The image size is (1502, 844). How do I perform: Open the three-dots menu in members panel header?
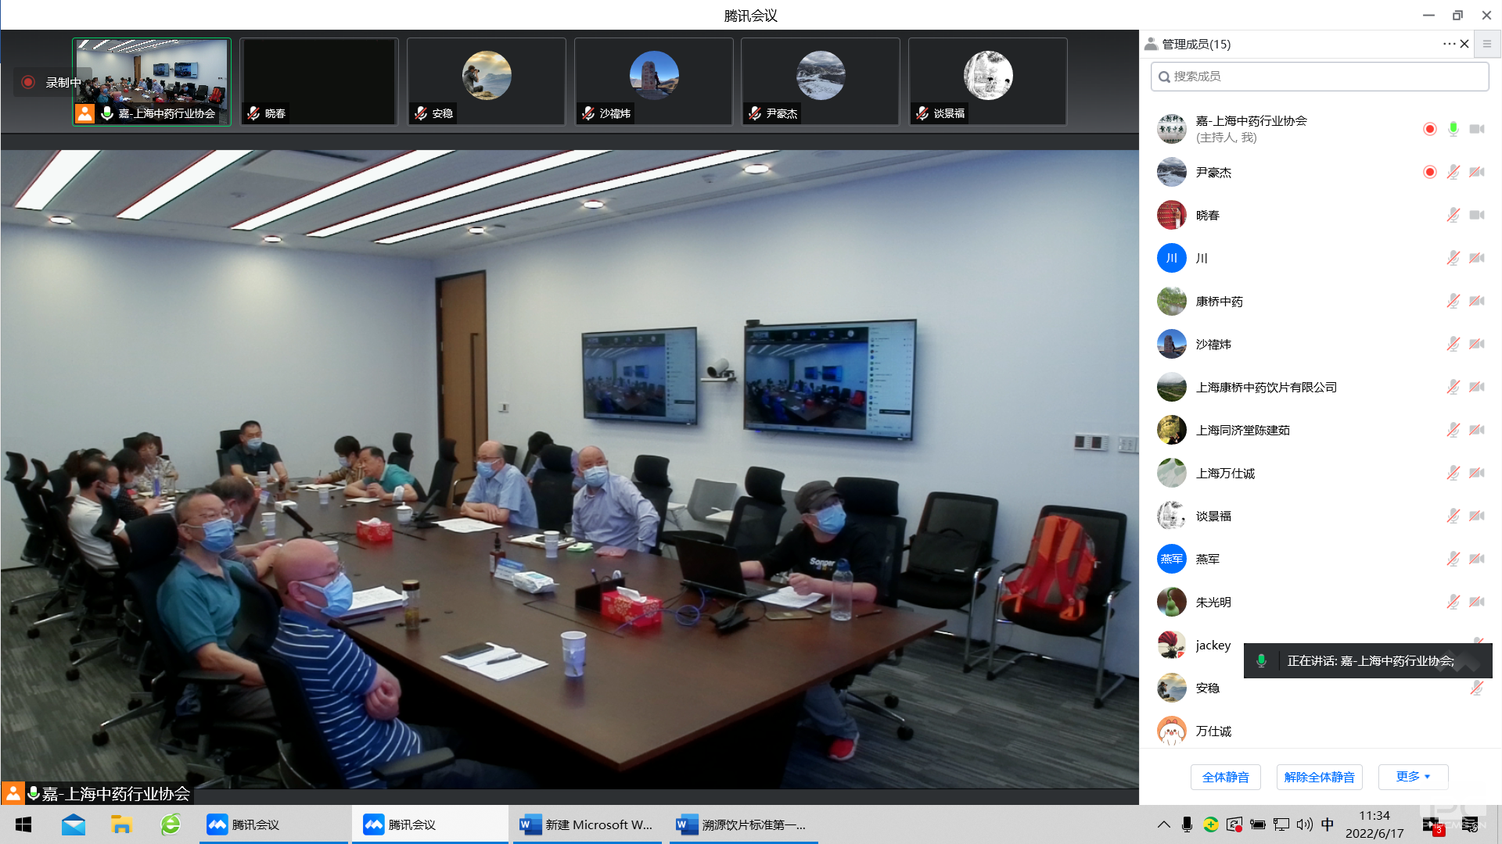[1448, 44]
